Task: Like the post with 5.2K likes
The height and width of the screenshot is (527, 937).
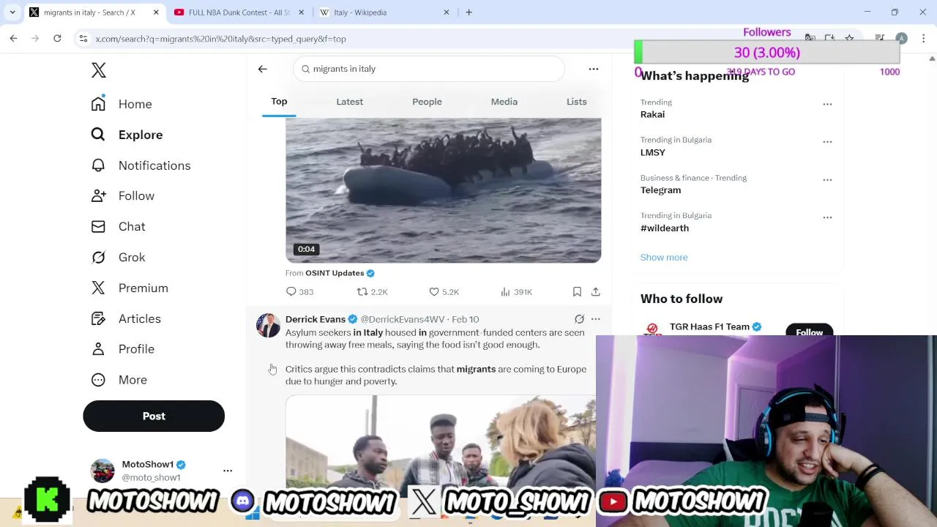Action: tap(444, 292)
